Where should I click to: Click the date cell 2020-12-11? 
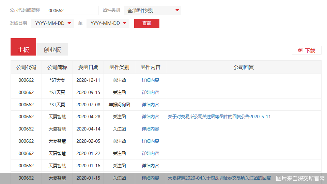click(88, 80)
